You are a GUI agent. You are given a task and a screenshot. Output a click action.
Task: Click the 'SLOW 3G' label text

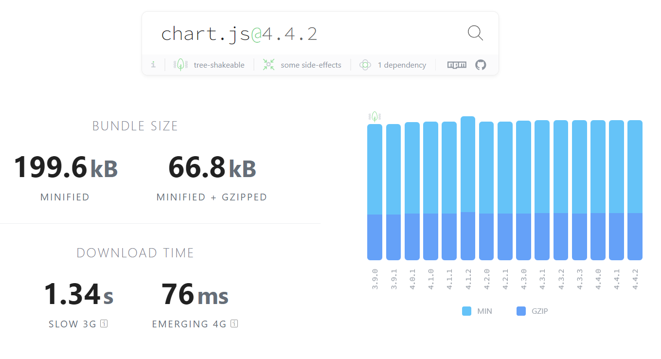[72, 324]
